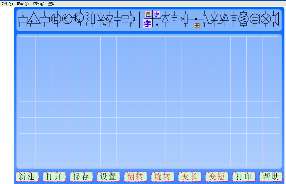
Task: Select the Zener diode symbol
Action: pyautogui.click(x=166, y=18)
